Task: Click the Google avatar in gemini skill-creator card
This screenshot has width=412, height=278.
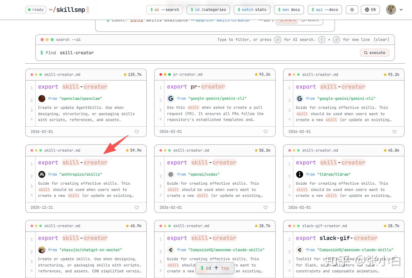Action: point(300,99)
